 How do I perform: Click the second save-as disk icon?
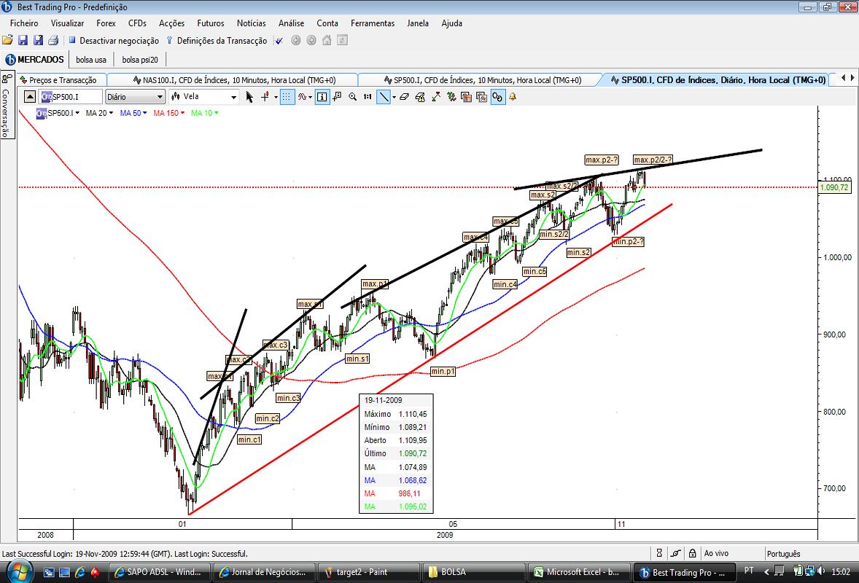[38, 40]
